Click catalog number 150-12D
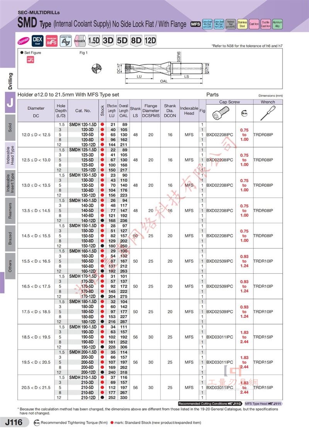 pos(88,246)
